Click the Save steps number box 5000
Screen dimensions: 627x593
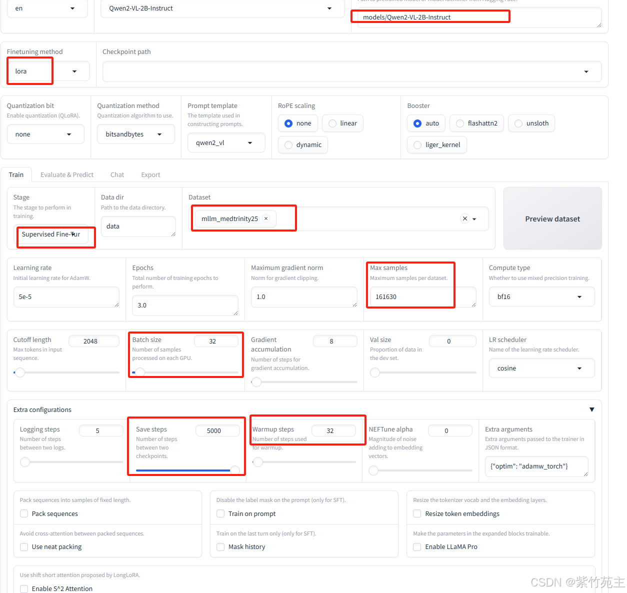pos(217,430)
